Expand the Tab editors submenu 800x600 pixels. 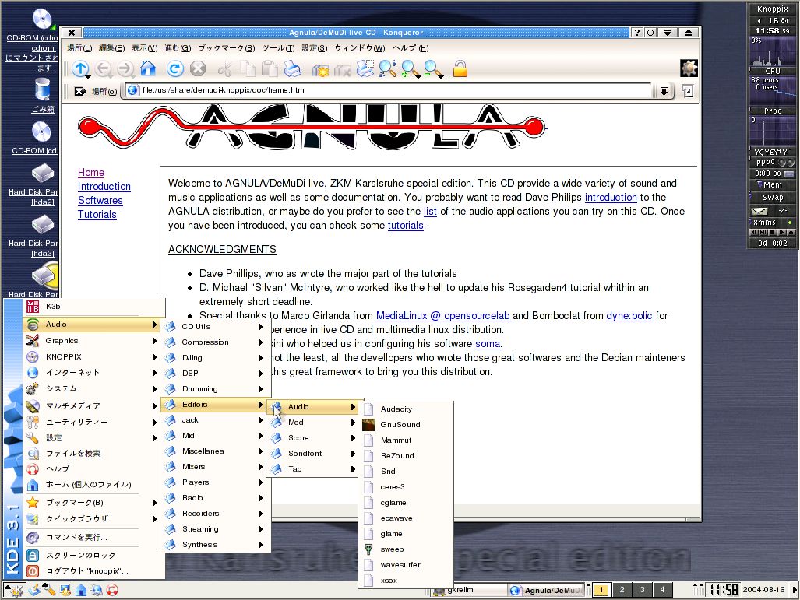pyautogui.click(x=314, y=469)
